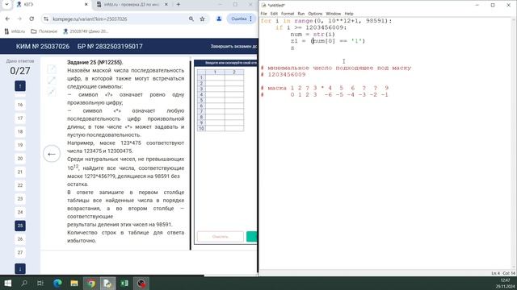The width and height of the screenshot is (517, 290).
Task: Go to task 18 in sidebar
Action: (20, 131)
